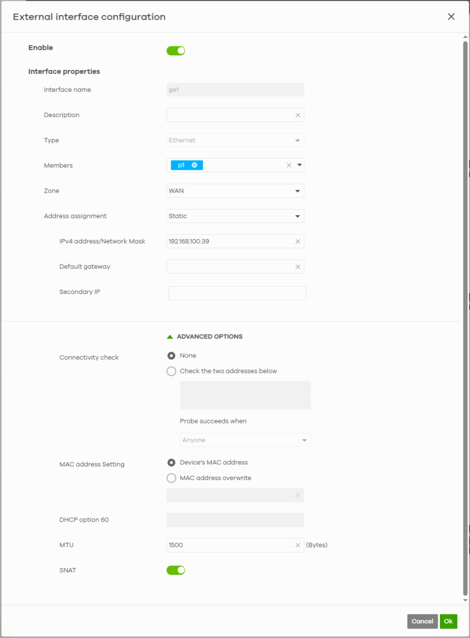This screenshot has height=638, width=470.
Task: Toggle the Enable switch off
Action: (176, 51)
